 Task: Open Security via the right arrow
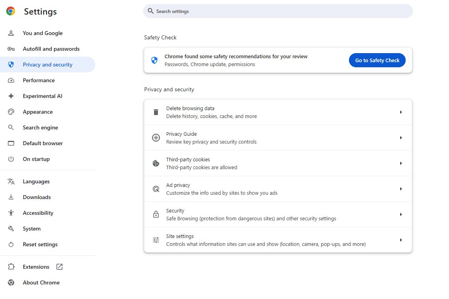coord(401,214)
